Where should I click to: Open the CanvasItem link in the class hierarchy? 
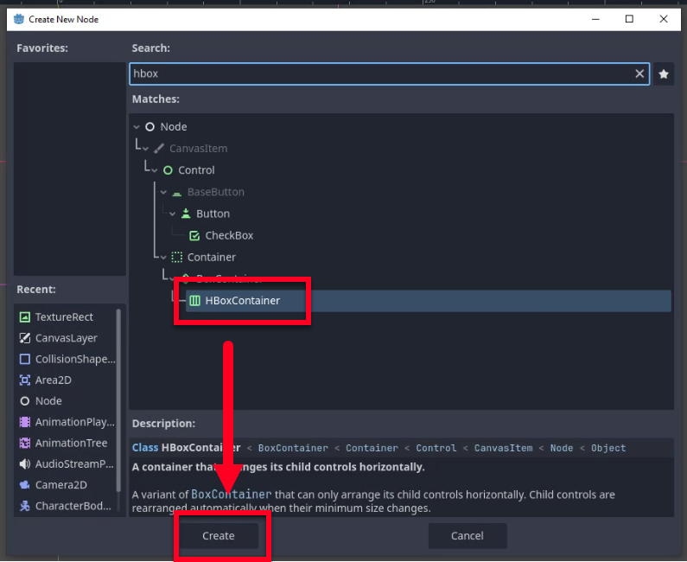(504, 448)
